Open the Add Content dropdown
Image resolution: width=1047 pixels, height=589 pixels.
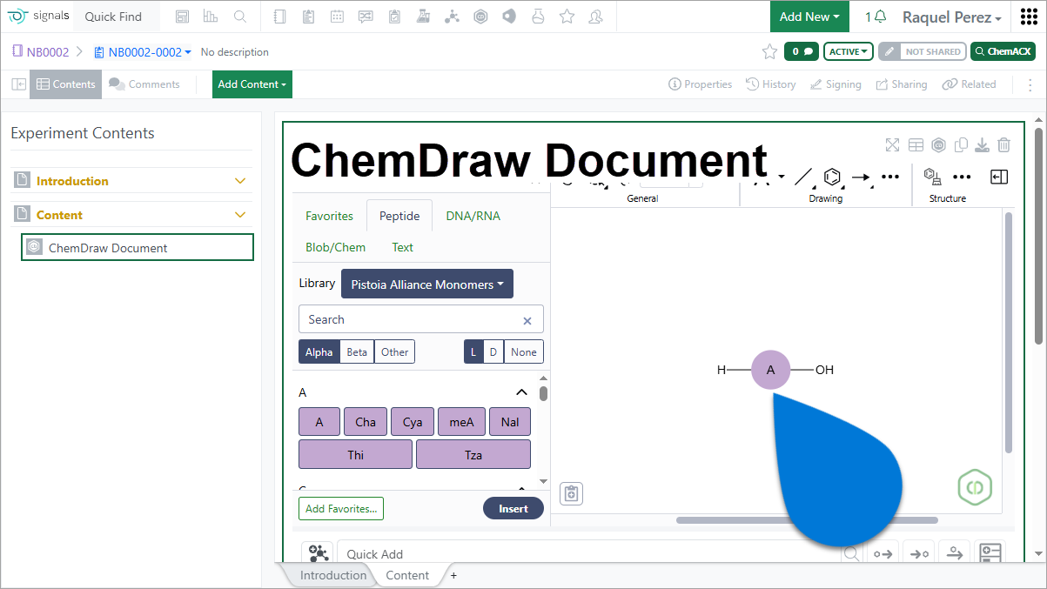(x=252, y=84)
